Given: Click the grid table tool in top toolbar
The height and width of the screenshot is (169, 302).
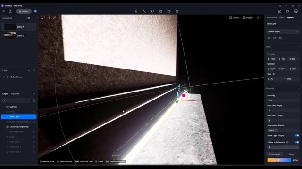Looking at the screenshot, I should click(x=177, y=11).
